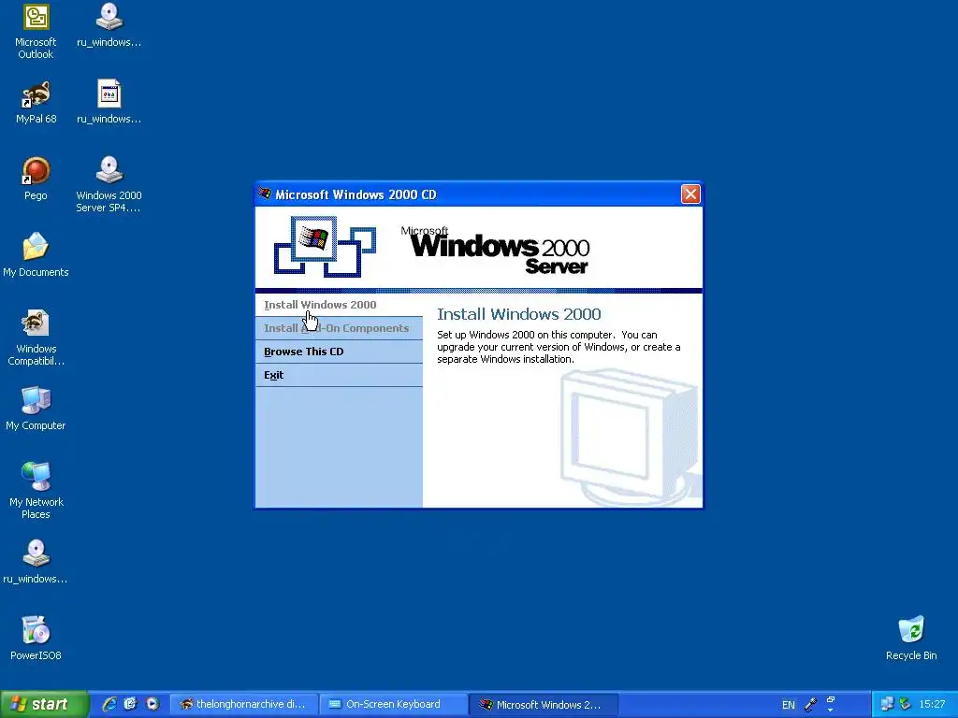Launch Internet Explorer from Quick Launch
This screenshot has height=718, width=958.
(x=109, y=704)
